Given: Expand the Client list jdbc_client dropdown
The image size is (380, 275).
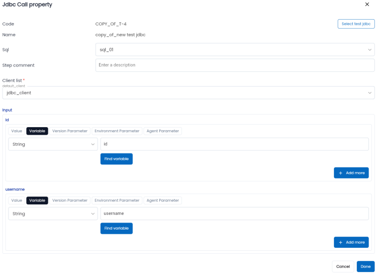Looking at the screenshot, I should click(x=188, y=93).
